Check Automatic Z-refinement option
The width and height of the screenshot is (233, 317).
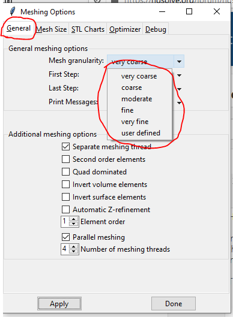point(65,210)
